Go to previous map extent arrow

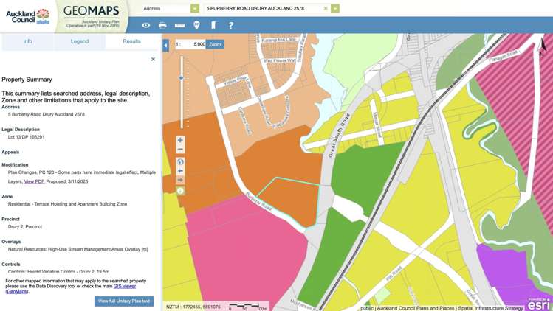(180, 171)
